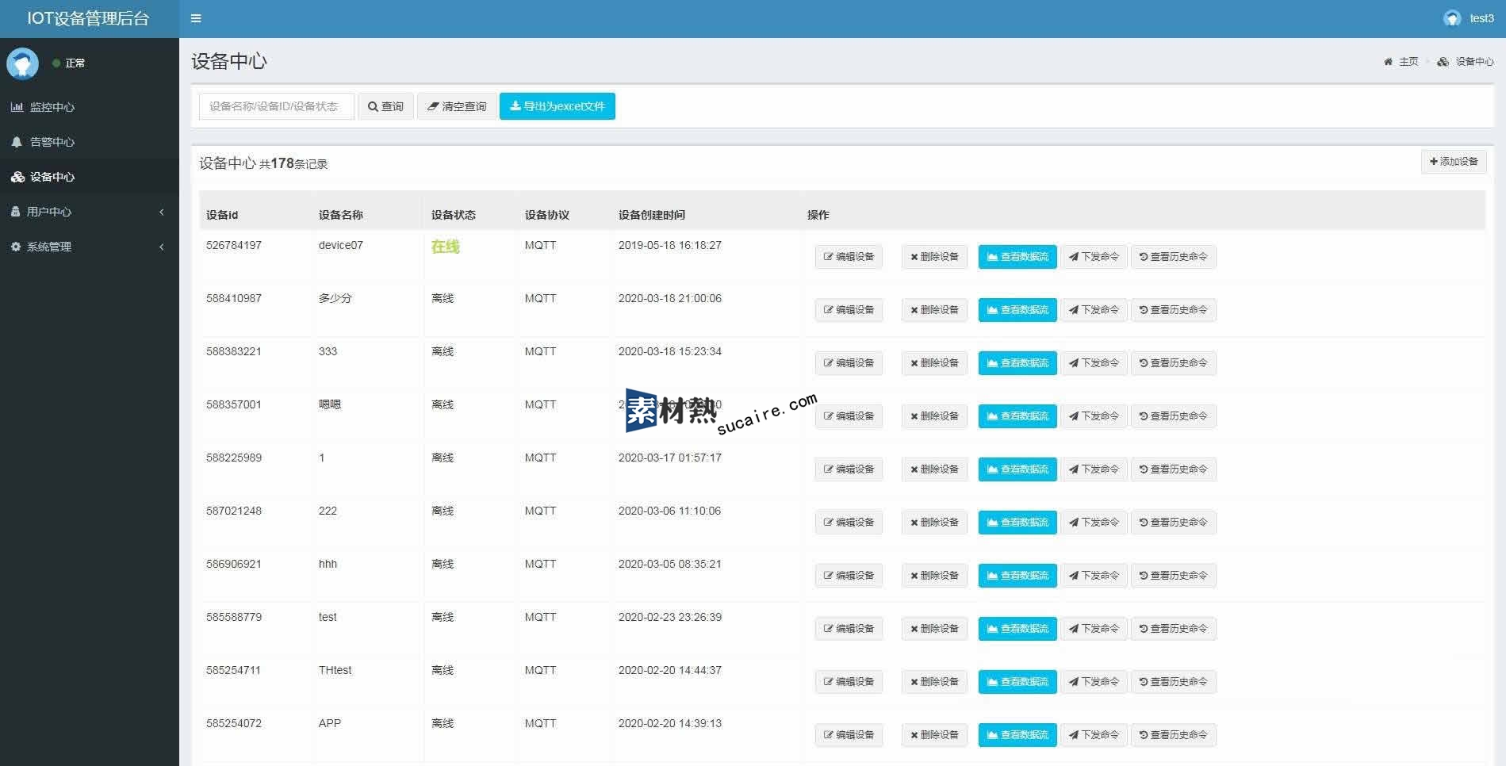Click the 在线 status of device07
The height and width of the screenshot is (766, 1506).
click(x=445, y=247)
